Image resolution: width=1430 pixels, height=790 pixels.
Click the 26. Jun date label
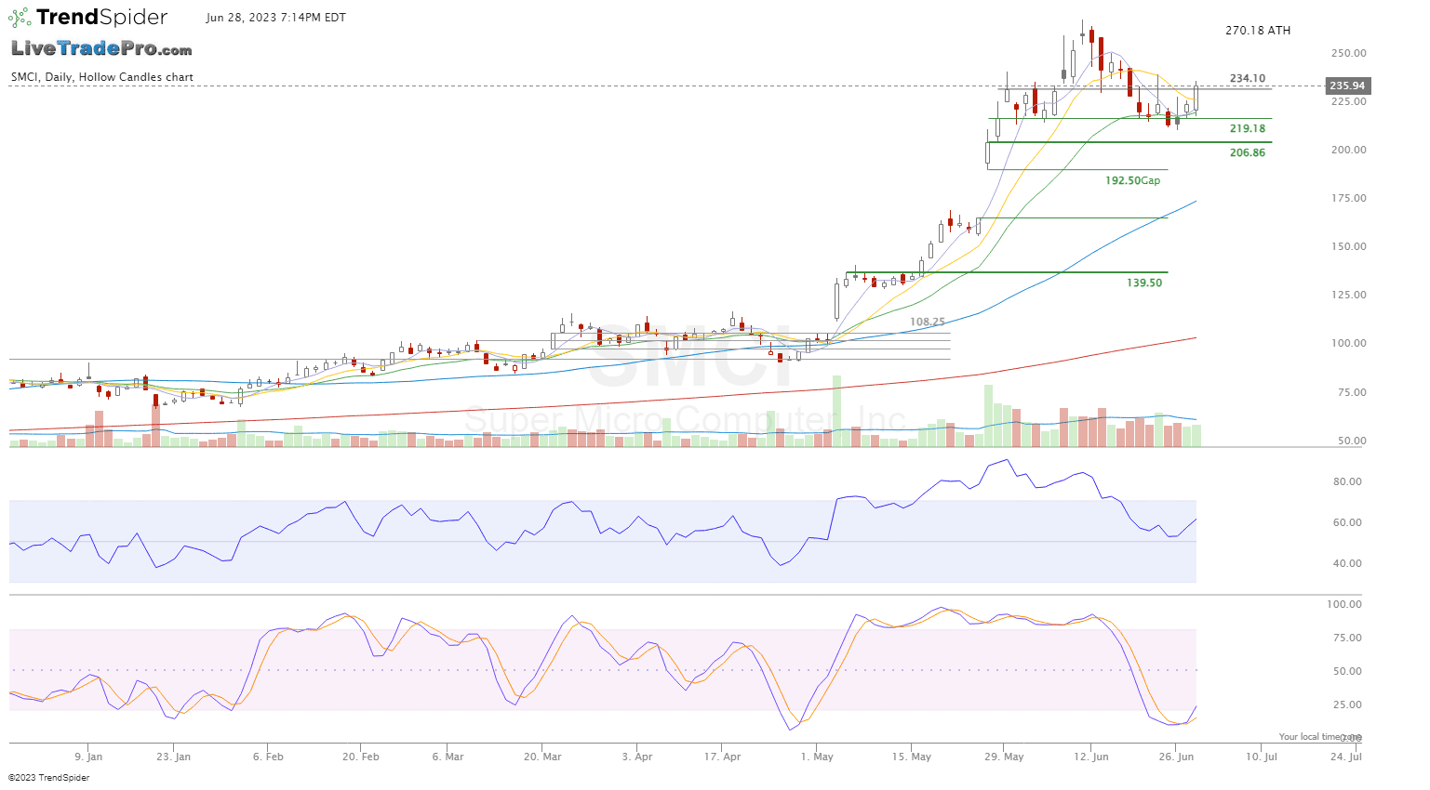point(1175,757)
